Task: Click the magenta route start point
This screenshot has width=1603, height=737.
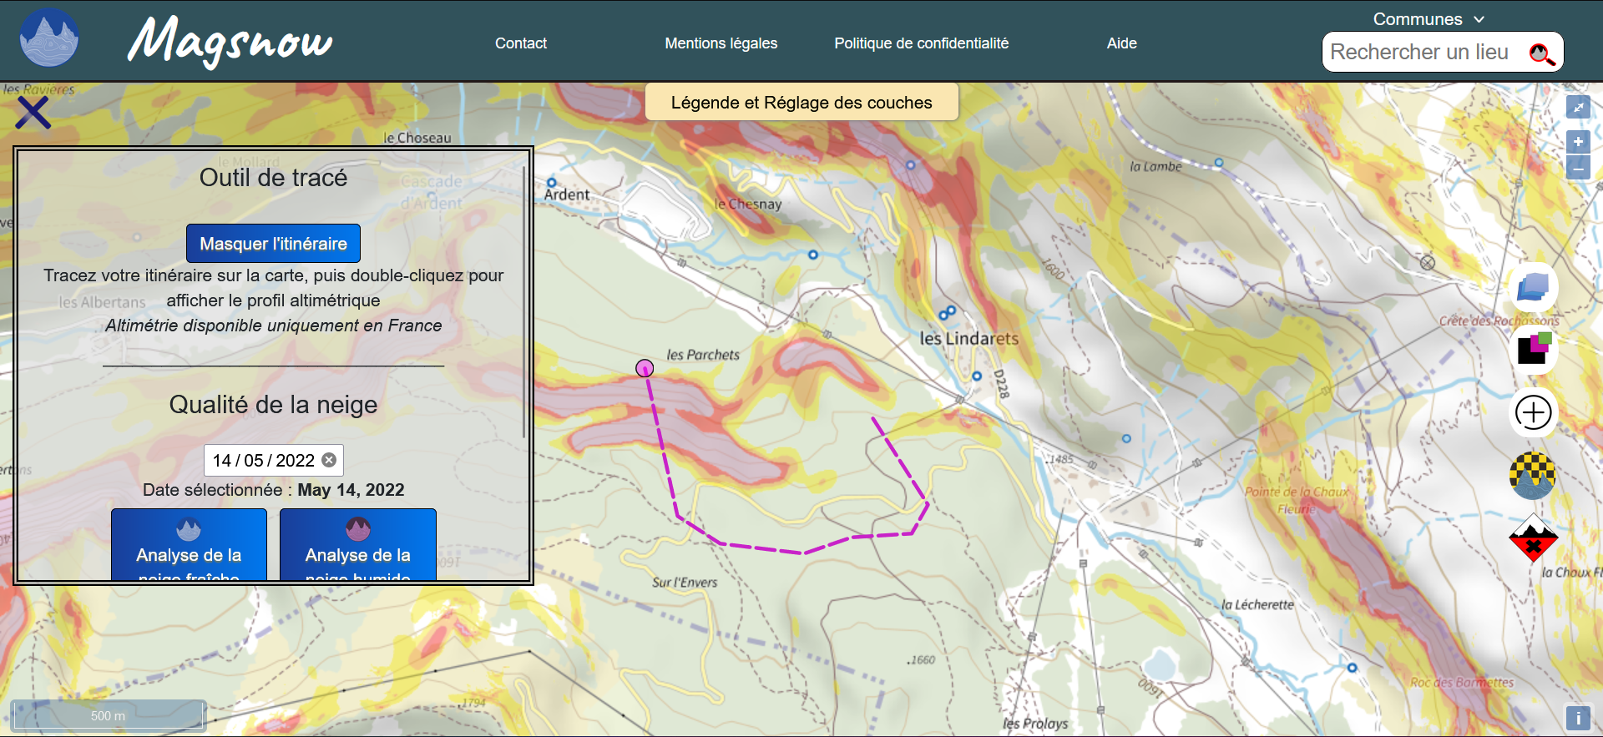Action: (645, 368)
